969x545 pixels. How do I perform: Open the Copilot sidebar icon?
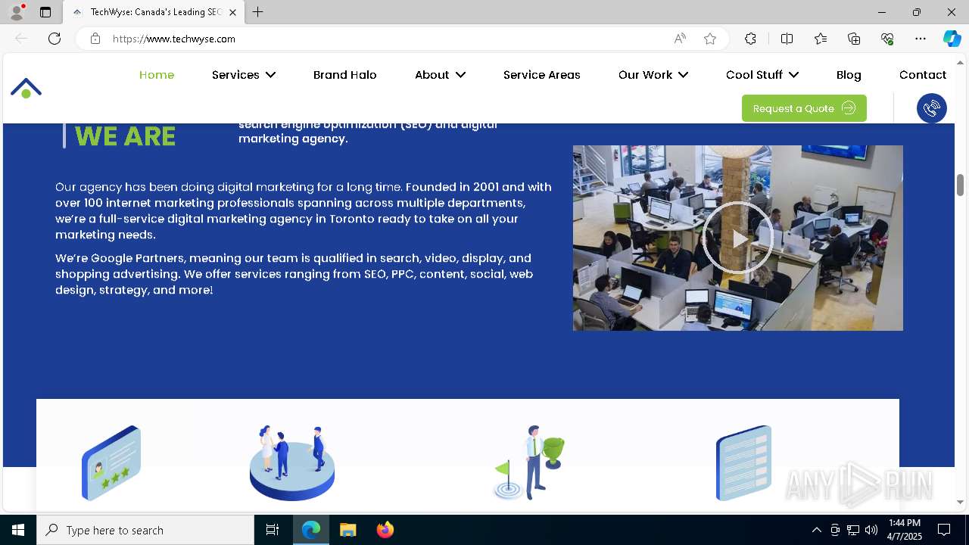[x=952, y=39]
